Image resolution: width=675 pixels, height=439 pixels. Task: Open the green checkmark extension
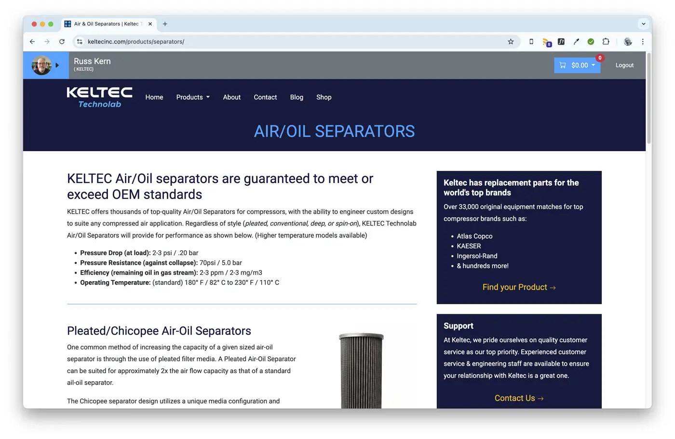point(591,42)
